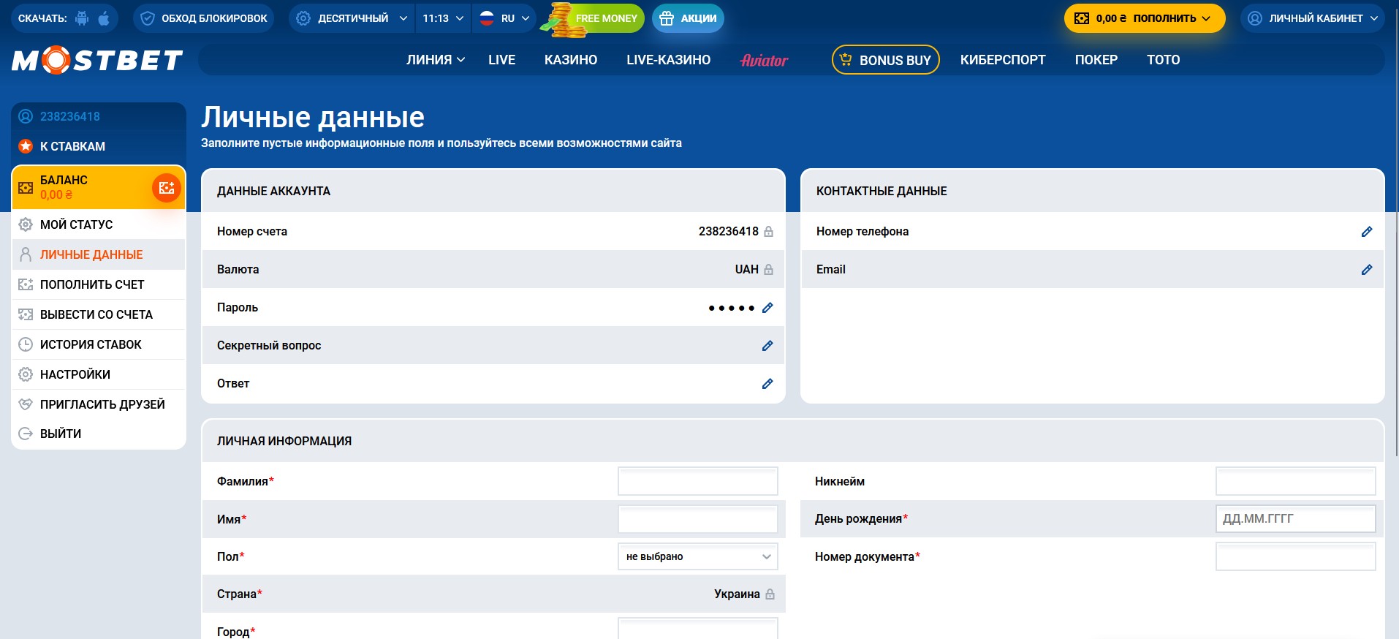Expand the Линия menu

pos(436,60)
